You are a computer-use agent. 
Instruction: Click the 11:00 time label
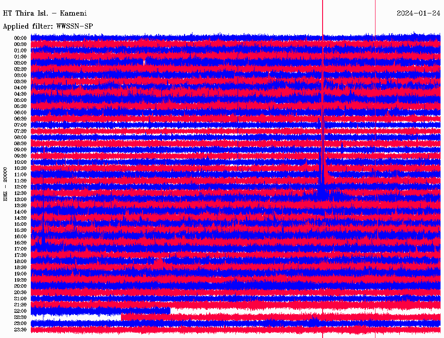[x=20, y=175]
